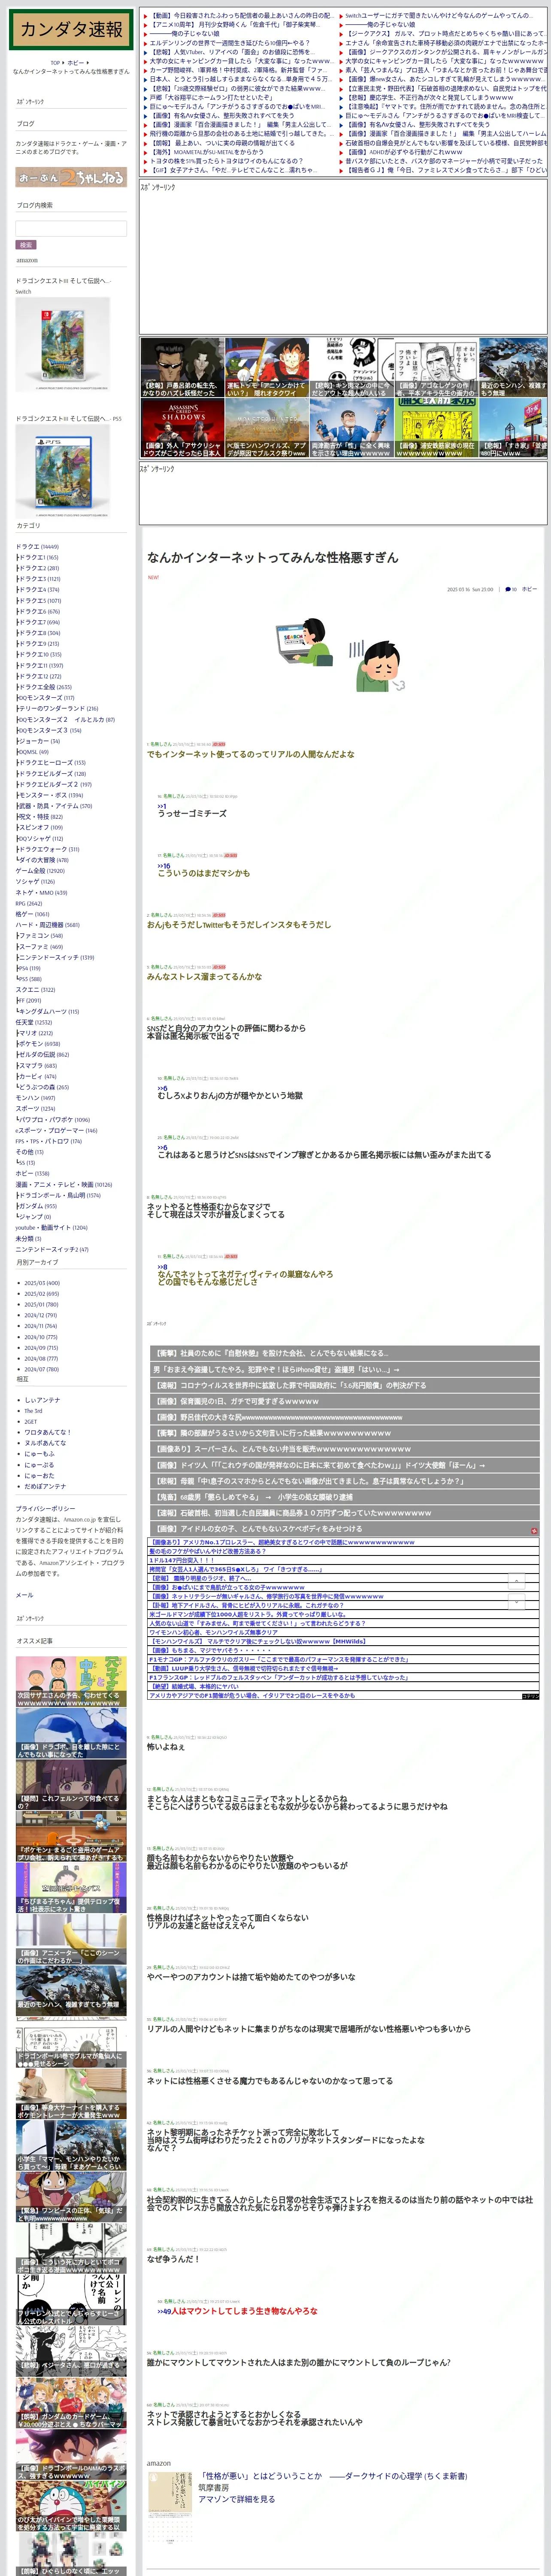
Task: Open the ドラクエ7 (694) category
Action: click(x=39, y=622)
